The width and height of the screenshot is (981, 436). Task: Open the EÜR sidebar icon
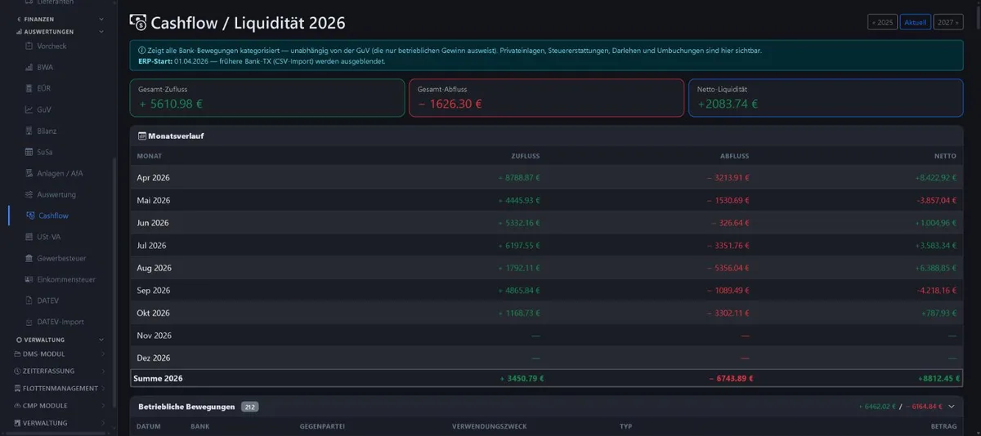point(29,88)
